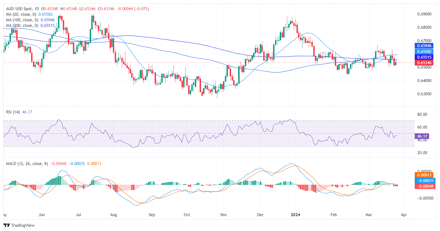Click the 2024 label on time axis
Viewport: 440px width, 231px height.
coord(295,215)
